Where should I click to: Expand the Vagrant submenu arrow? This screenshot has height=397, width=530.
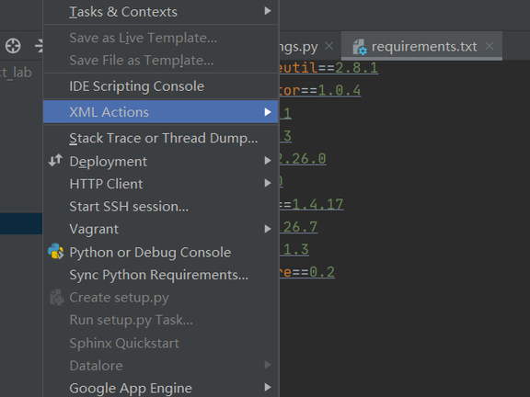(x=268, y=229)
